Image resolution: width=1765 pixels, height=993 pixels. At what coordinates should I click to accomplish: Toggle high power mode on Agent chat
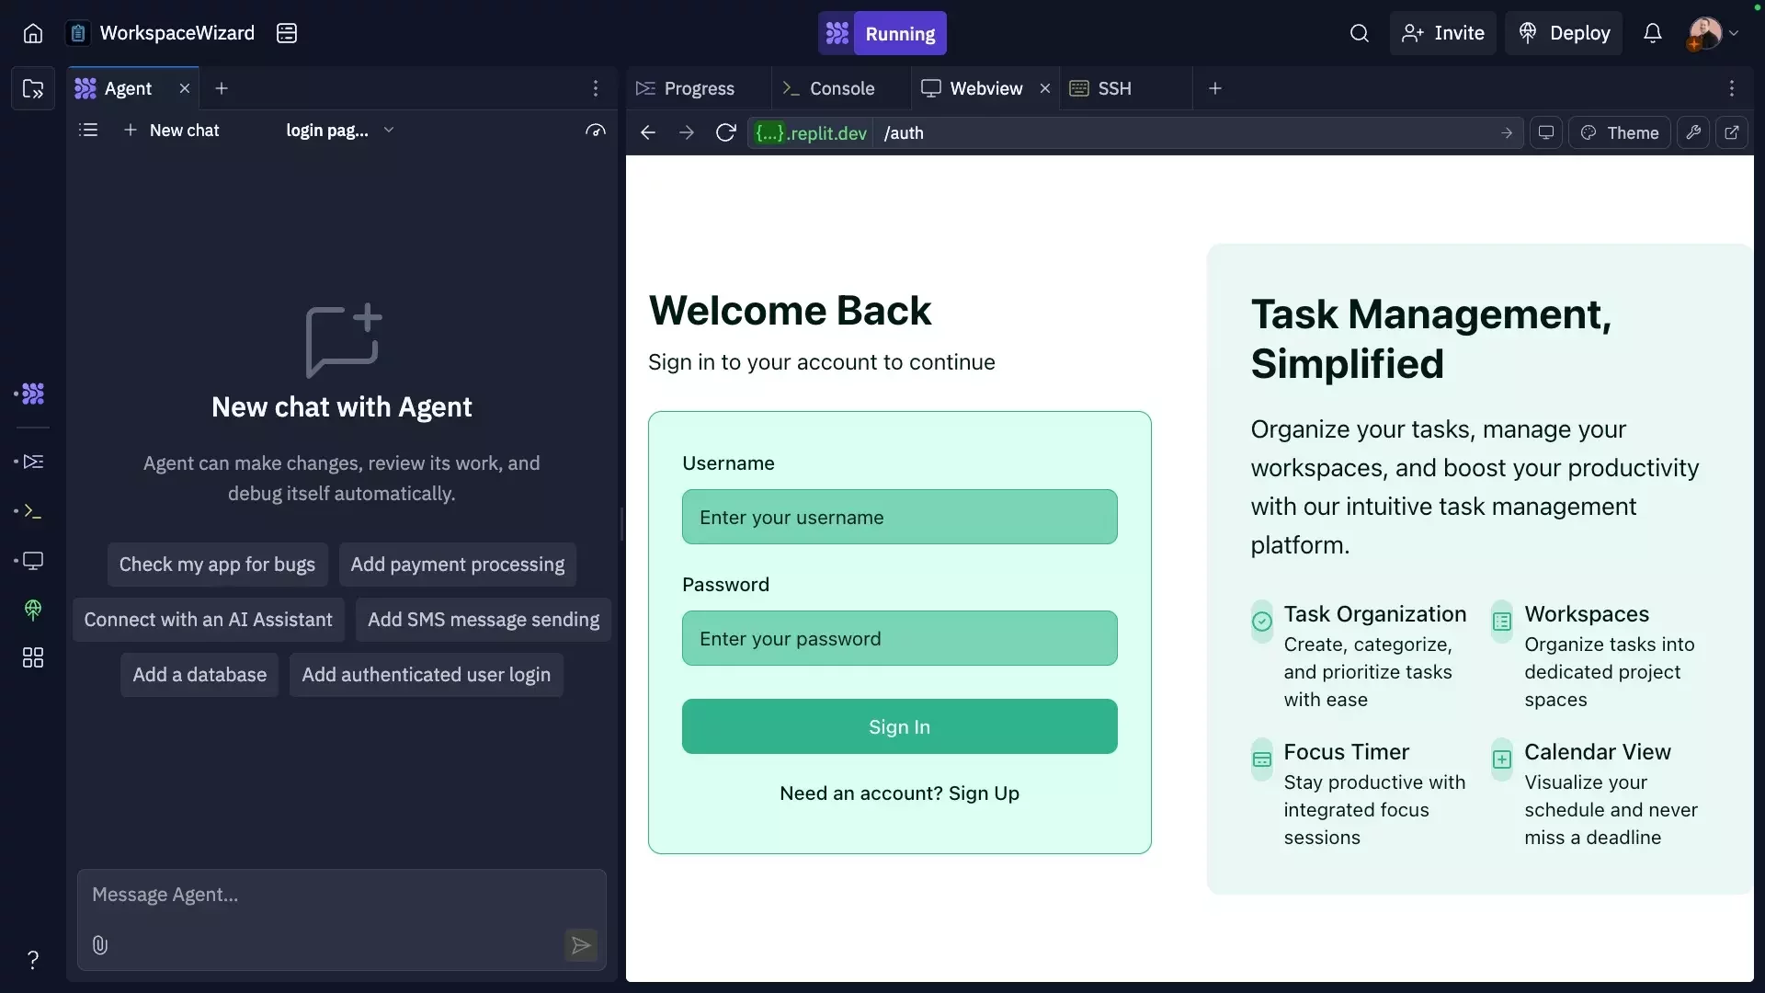[596, 131]
